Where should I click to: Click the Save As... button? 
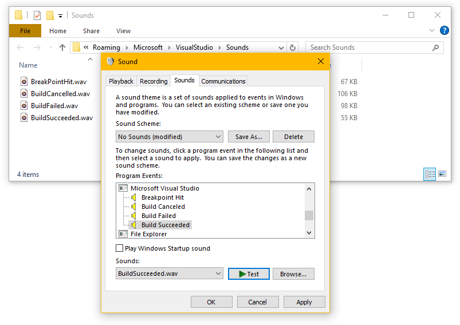click(249, 137)
